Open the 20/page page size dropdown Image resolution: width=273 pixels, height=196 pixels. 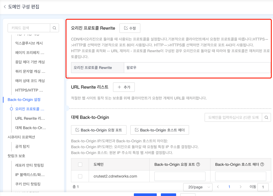pos(198,187)
